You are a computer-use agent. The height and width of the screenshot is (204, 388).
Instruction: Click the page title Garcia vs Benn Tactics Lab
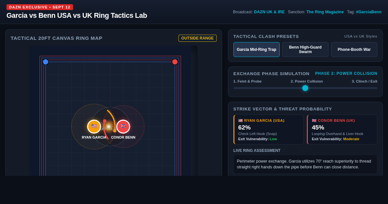(x=77, y=16)
